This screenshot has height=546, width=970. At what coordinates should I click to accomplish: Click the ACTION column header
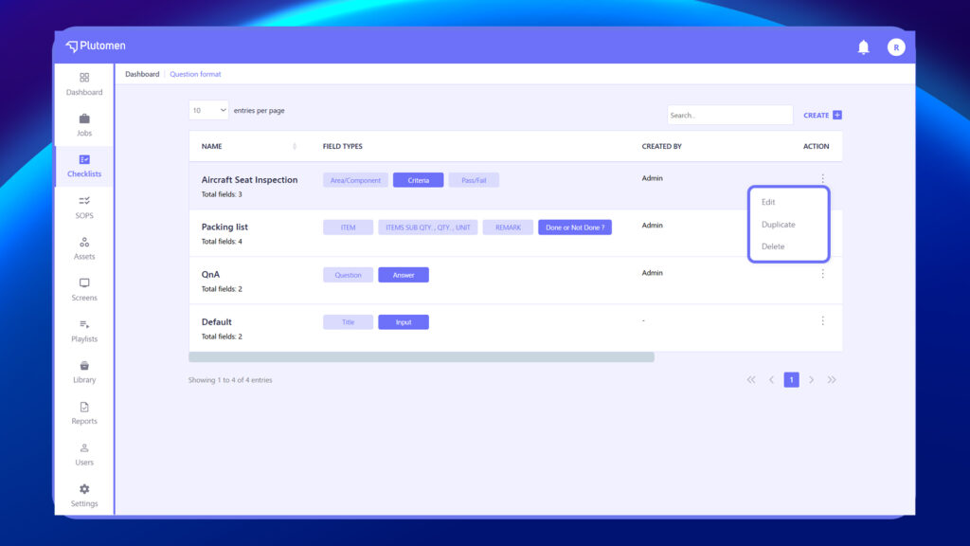coord(816,146)
